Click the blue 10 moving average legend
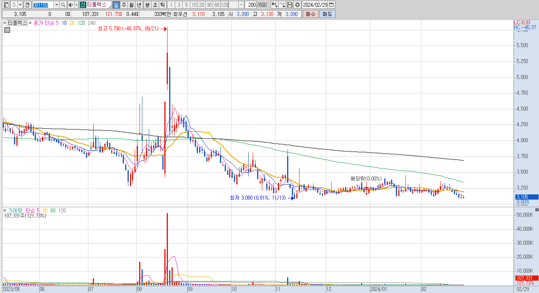Viewport: 539px width, 293px height. [64, 23]
